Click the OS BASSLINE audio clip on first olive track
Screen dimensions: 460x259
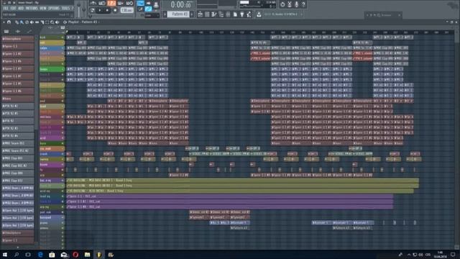(243, 181)
